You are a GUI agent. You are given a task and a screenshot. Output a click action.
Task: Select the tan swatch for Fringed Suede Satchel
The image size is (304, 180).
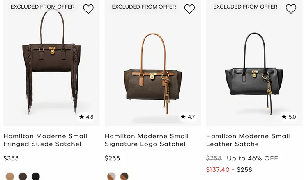(10, 176)
